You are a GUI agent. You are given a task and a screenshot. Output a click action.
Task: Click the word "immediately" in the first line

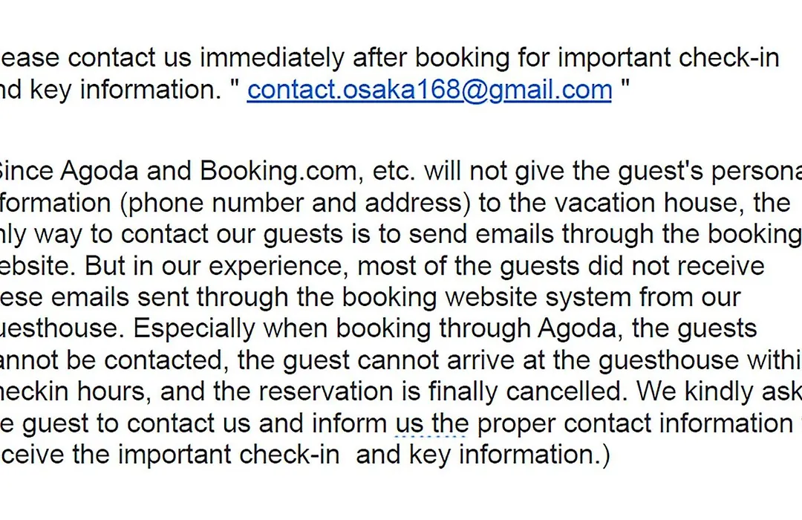(272, 58)
